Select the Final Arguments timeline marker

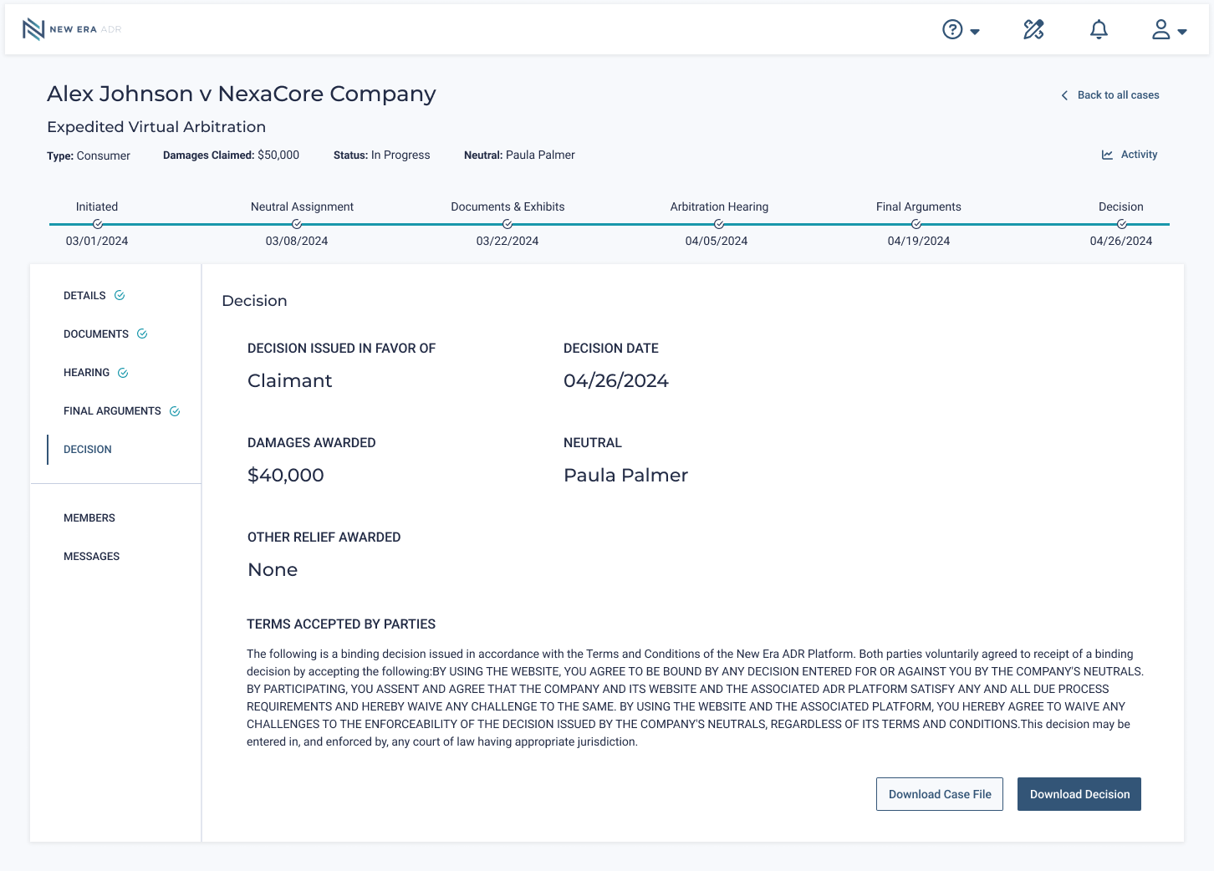[x=916, y=224]
